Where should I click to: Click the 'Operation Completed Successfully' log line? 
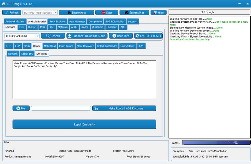pyautogui.click(x=190, y=40)
